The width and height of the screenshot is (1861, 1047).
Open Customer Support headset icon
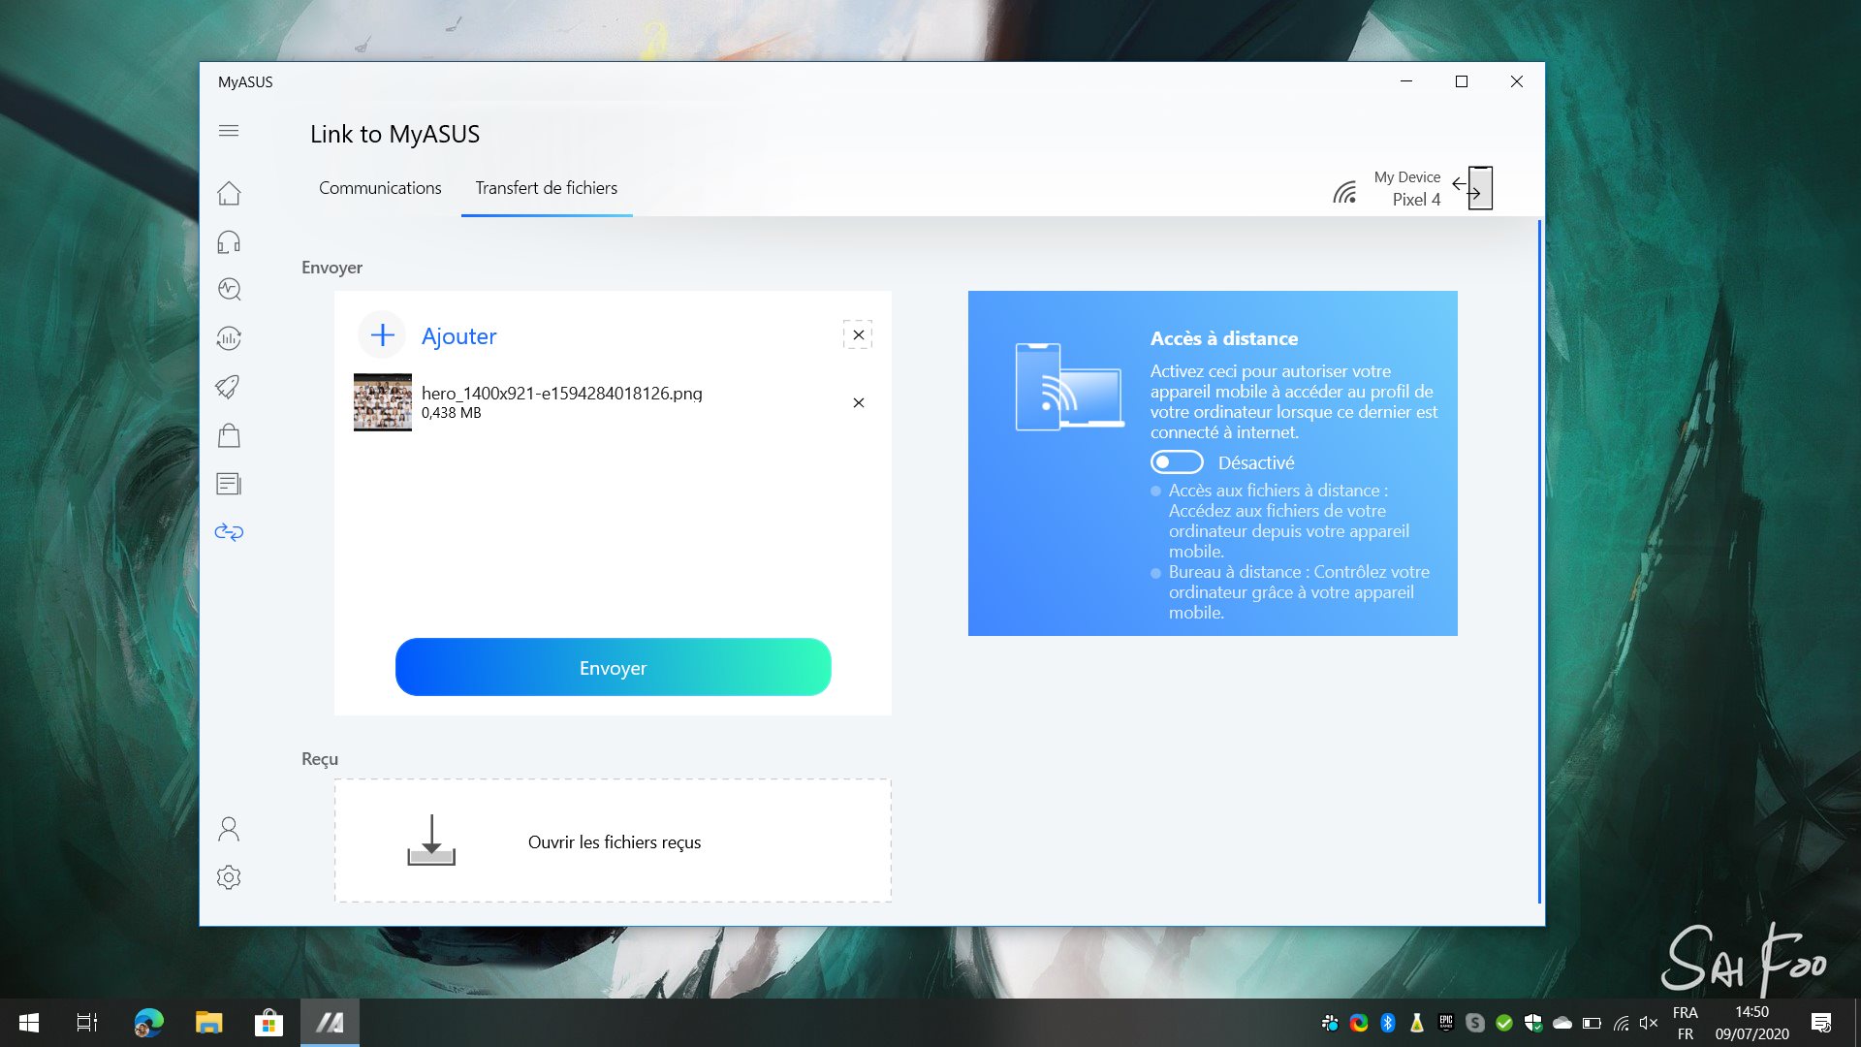tap(229, 241)
